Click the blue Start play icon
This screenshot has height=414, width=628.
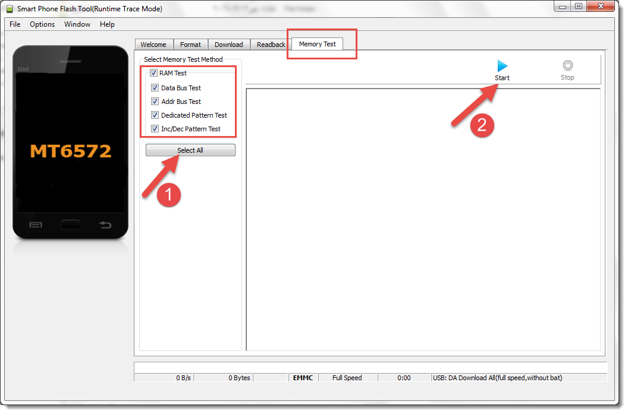coord(503,66)
